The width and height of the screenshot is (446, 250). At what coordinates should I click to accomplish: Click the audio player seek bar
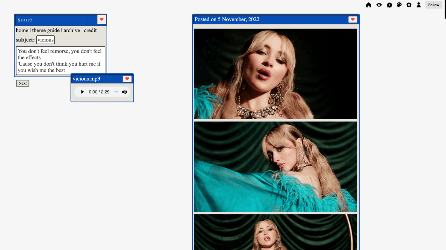[x=116, y=92]
